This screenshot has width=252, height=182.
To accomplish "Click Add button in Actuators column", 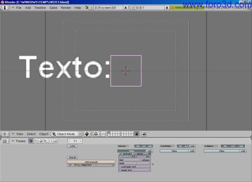I will click(x=243, y=151).
